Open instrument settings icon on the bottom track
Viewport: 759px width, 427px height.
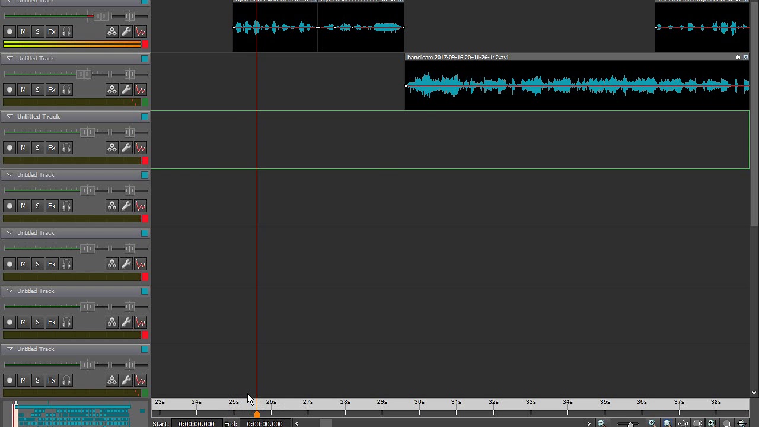click(112, 380)
